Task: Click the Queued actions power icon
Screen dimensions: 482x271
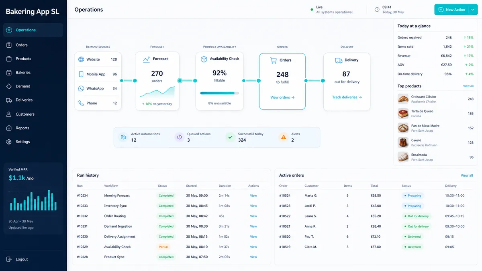Action: [180, 137]
